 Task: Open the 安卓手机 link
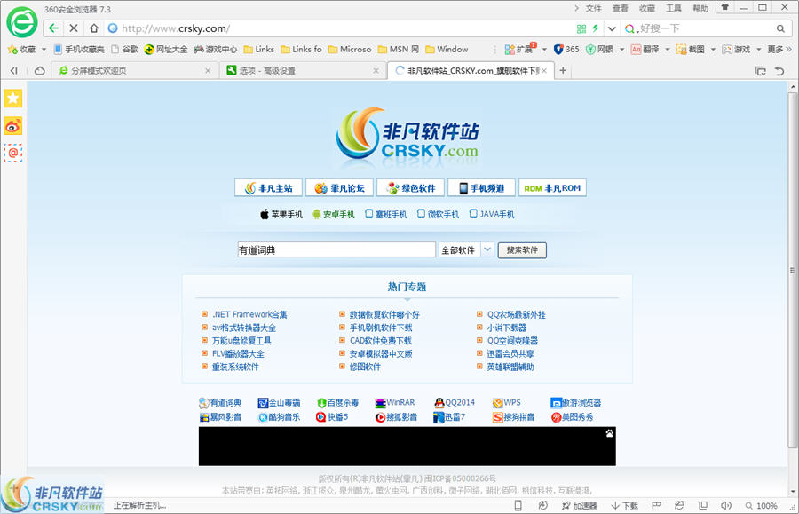[334, 215]
